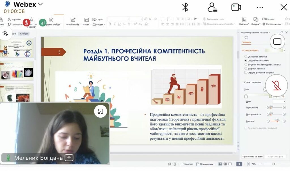This screenshot has width=290, height=171.
Task: Open the Webex participants list
Action: point(212,8)
